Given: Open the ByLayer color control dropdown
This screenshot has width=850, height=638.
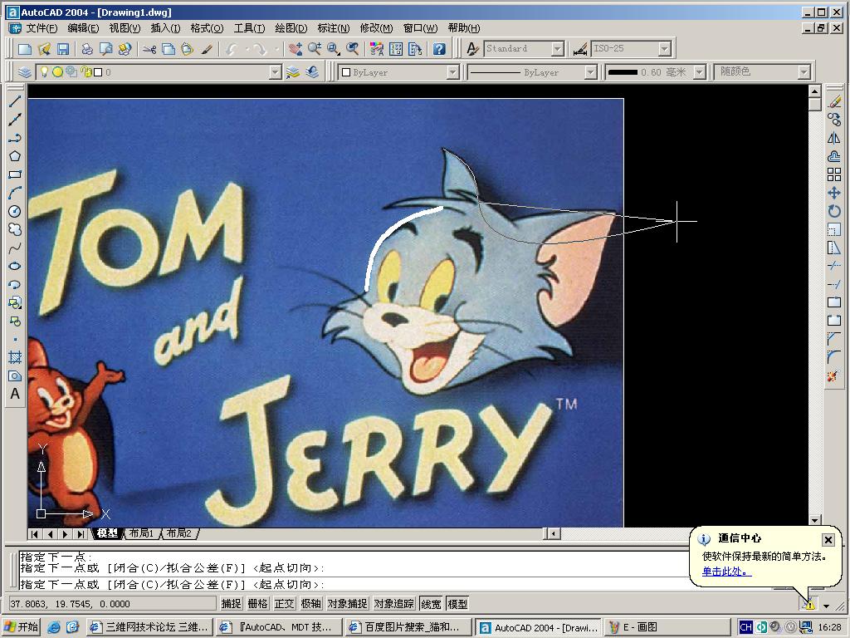Looking at the screenshot, I should coord(452,72).
